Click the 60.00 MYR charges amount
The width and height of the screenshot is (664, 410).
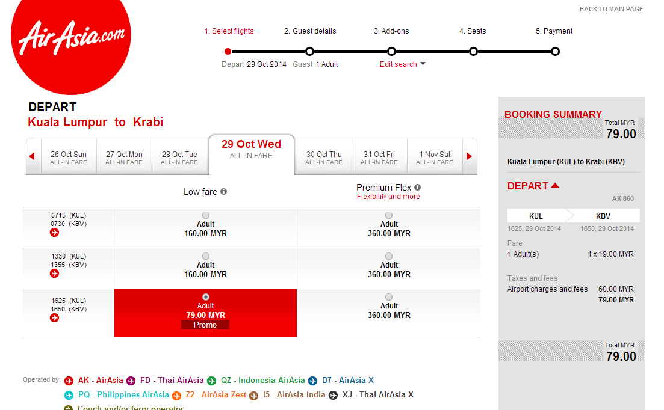[616, 289]
